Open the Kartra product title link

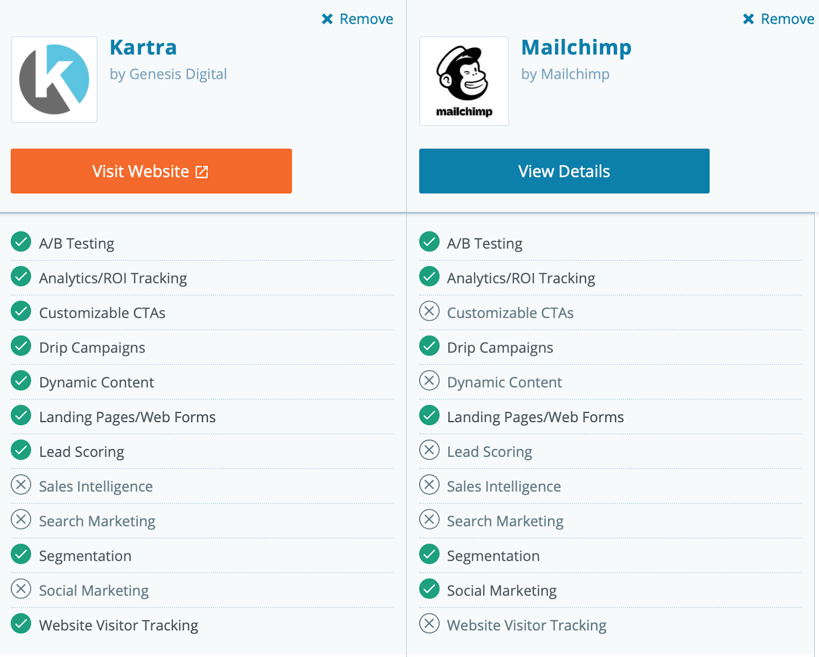(143, 48)
